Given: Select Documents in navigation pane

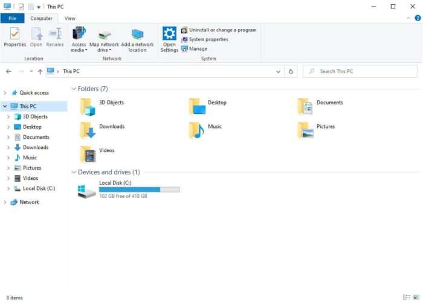Looking at the screenshot, I should pyautogui.click(x=36, y=137).
